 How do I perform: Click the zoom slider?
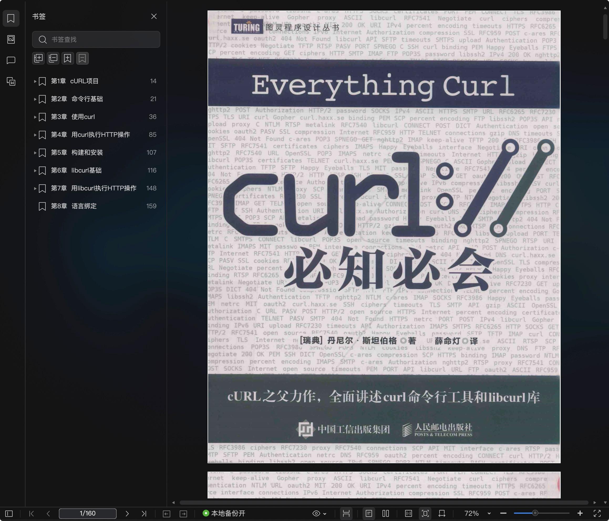point(542,513)
